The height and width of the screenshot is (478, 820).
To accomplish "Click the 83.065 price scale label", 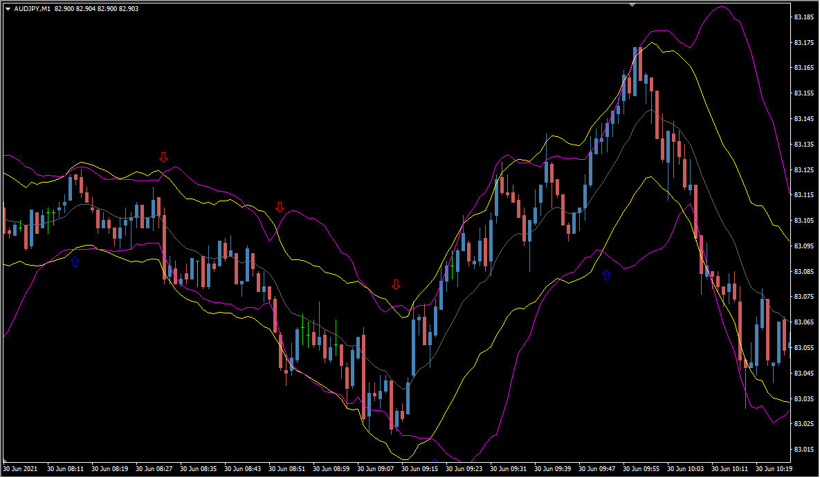I will click(804, 322).
